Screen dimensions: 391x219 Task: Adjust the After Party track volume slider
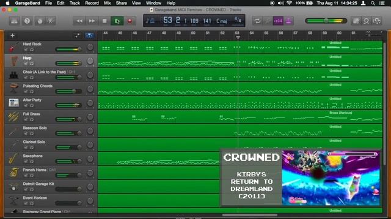coord(68,105)
